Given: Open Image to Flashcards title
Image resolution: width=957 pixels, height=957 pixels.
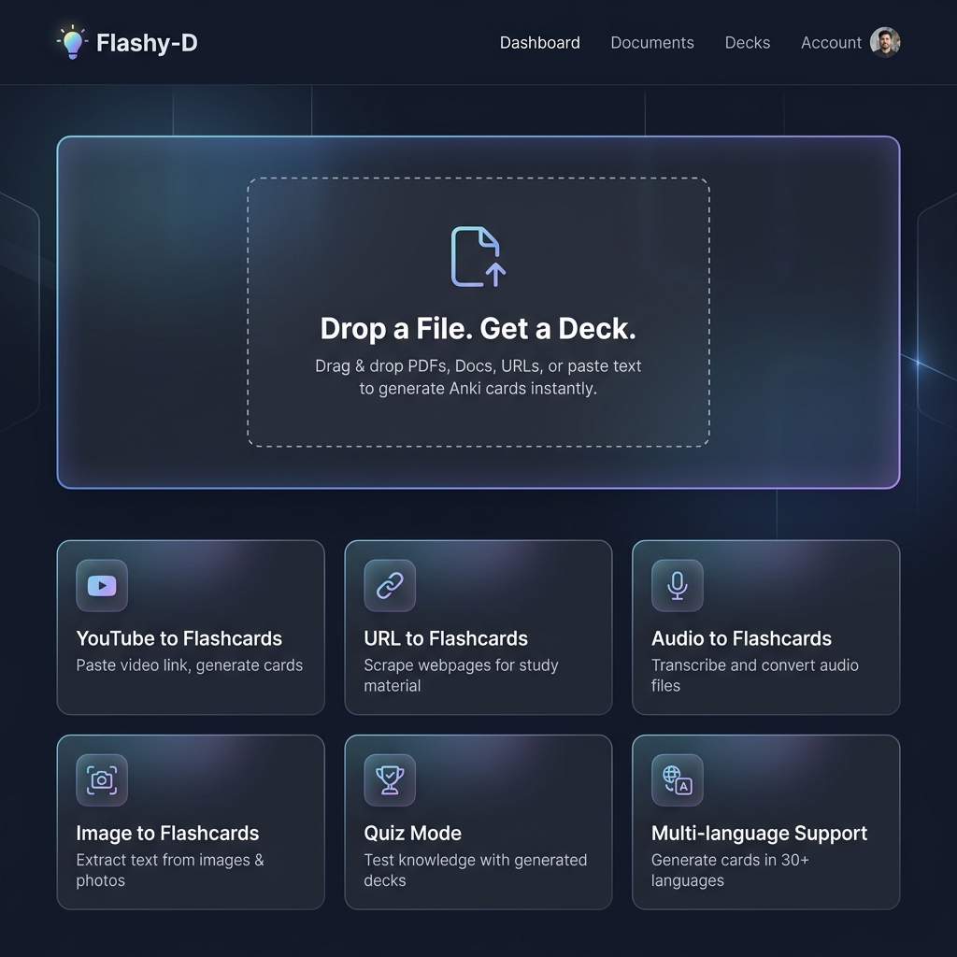Looking at the screenshot, I should click(x=167, y=833).
